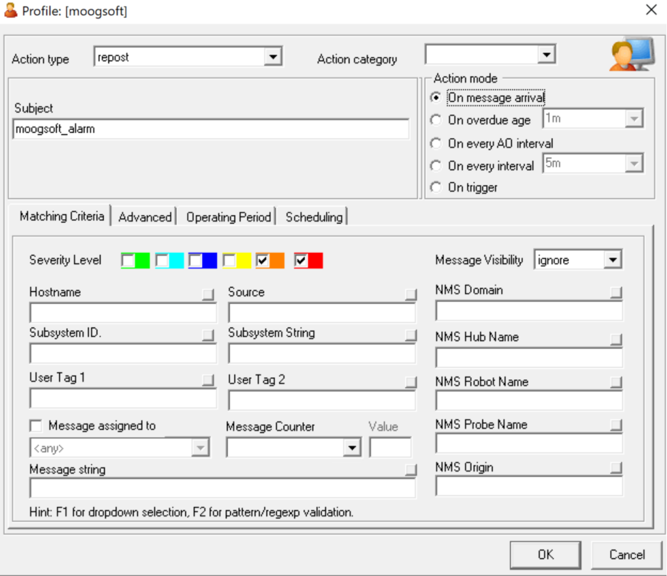The height and width of the screenshot is (576, 667).
Task: Switch to the Scheduling tab
Action: click(314, 217)
